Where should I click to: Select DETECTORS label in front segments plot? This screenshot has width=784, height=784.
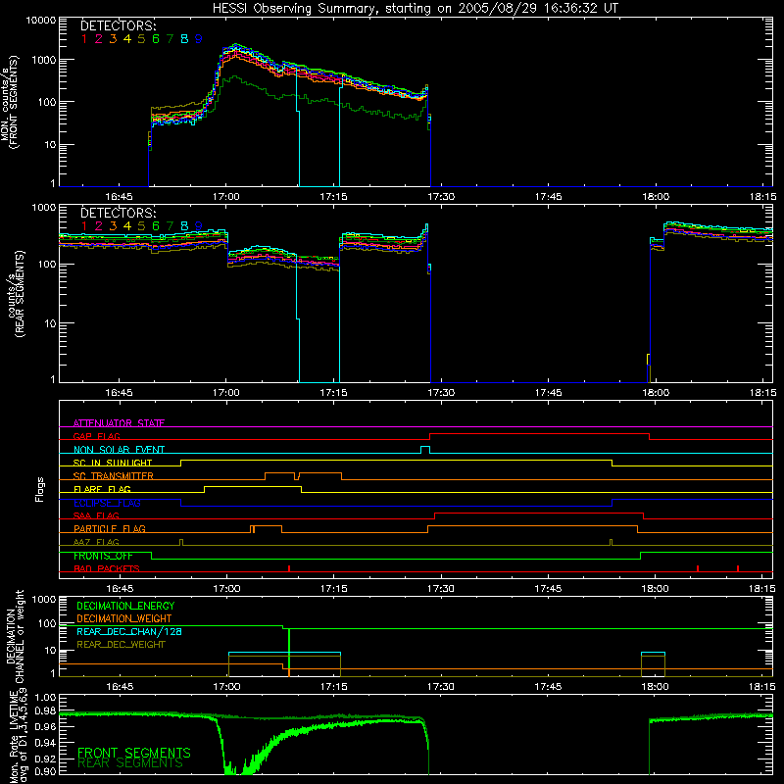(x=118, y=25)
